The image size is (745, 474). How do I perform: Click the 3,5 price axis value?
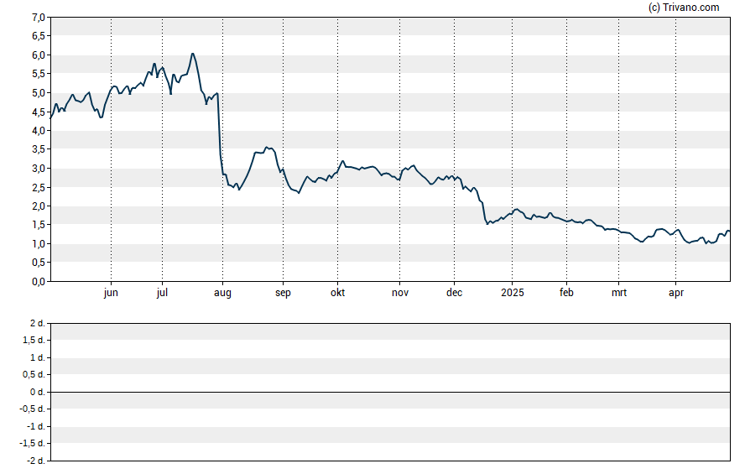pyautogui.click(x=39, y=149)
